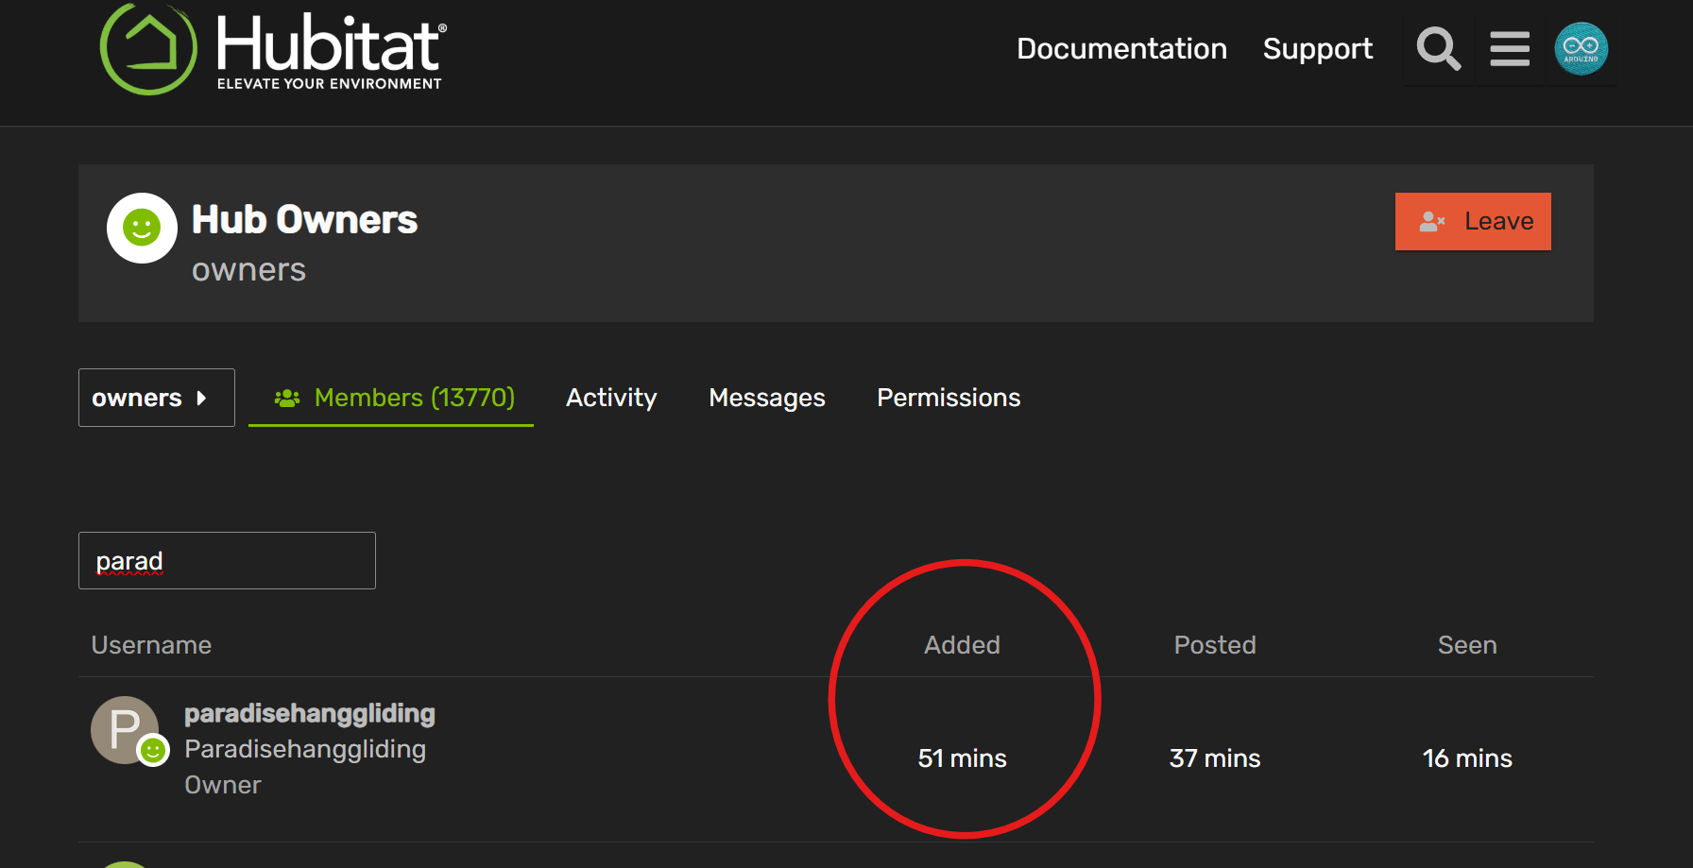Click paradisehanggliding's P avatar
This screenshot has height=868, width=1693.
[125, 730]
